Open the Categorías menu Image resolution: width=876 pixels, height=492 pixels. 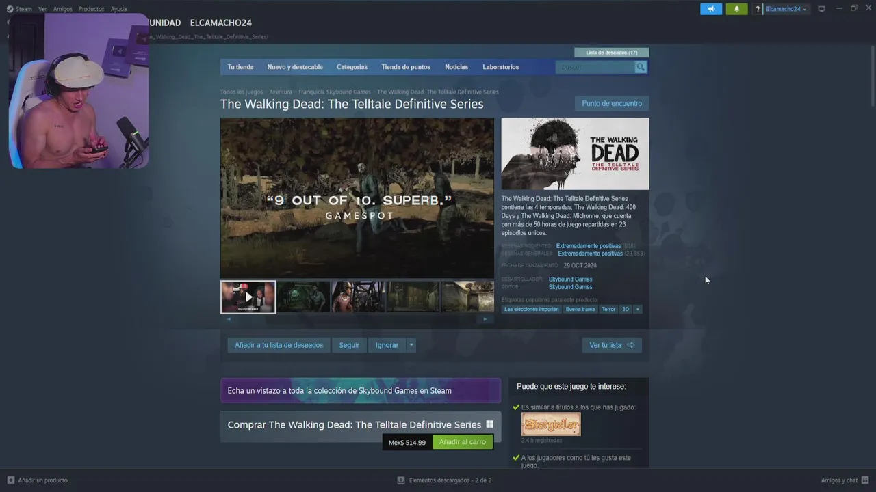click(x=352, y=67)
